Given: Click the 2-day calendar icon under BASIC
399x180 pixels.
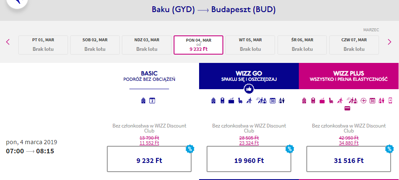Looking at the screenshot, I should pyautogui.click(x=152, y=100).
